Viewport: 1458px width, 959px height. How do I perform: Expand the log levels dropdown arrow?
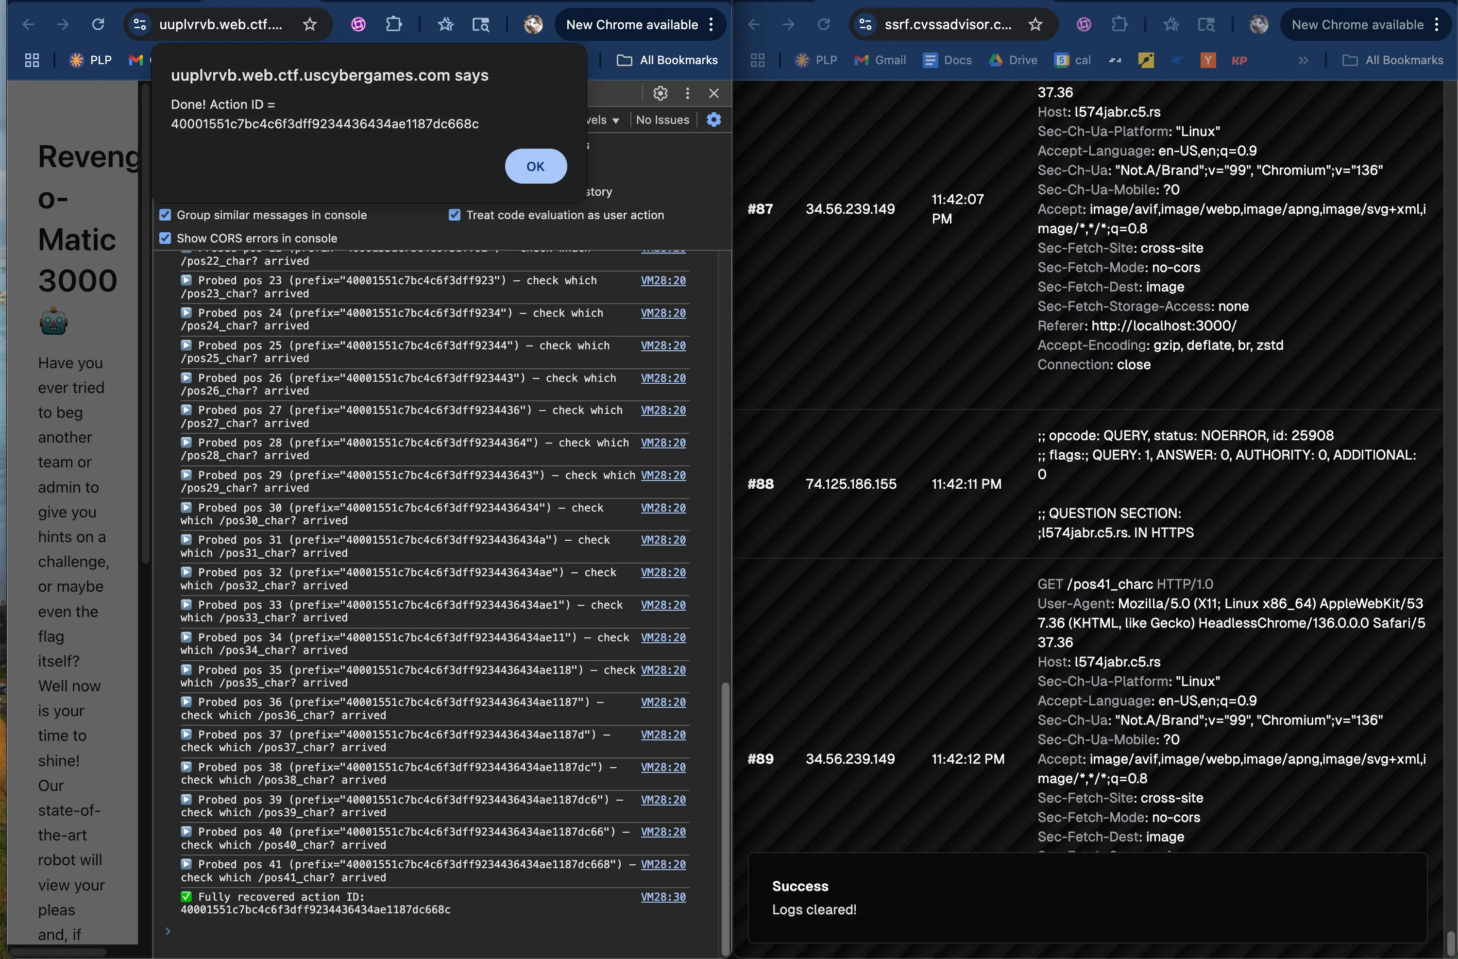[x=615, y=120]
